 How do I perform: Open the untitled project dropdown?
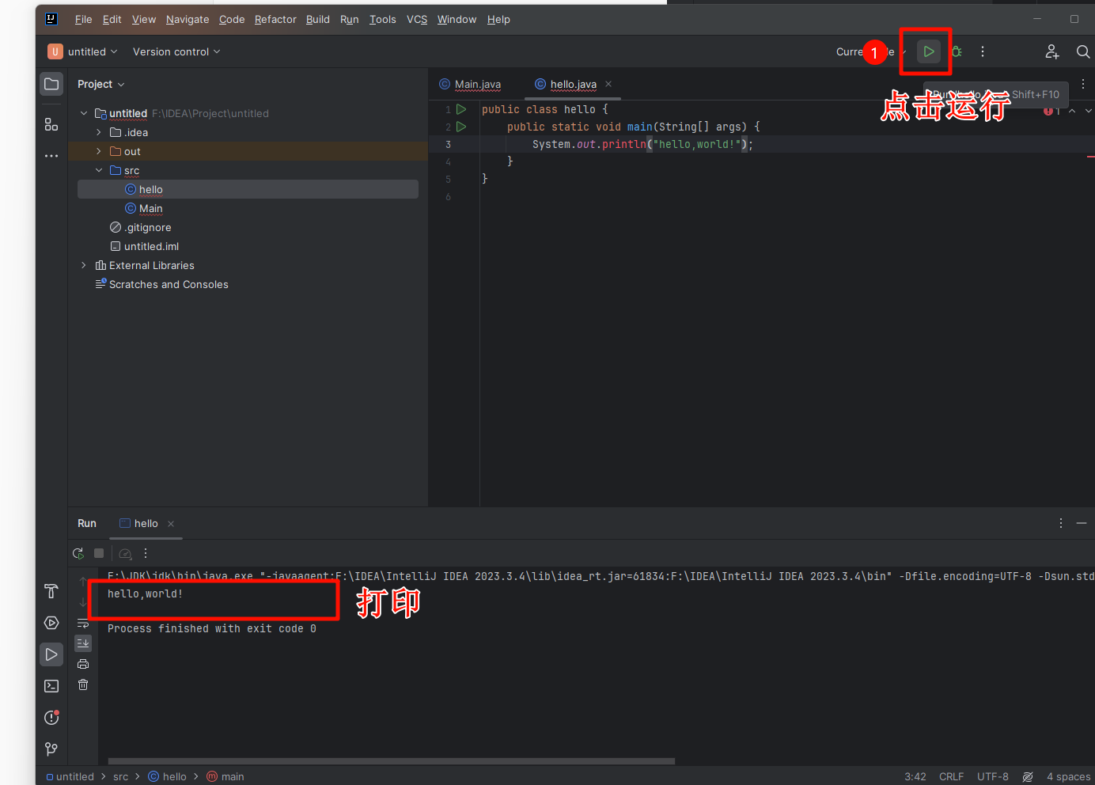tap(82, 51)
